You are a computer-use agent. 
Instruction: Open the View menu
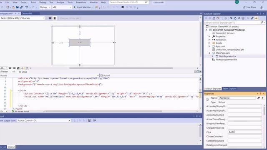point(15,2)
